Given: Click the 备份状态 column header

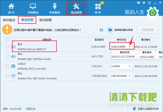Looking at the screenshot, I should [x=122, y=40].
